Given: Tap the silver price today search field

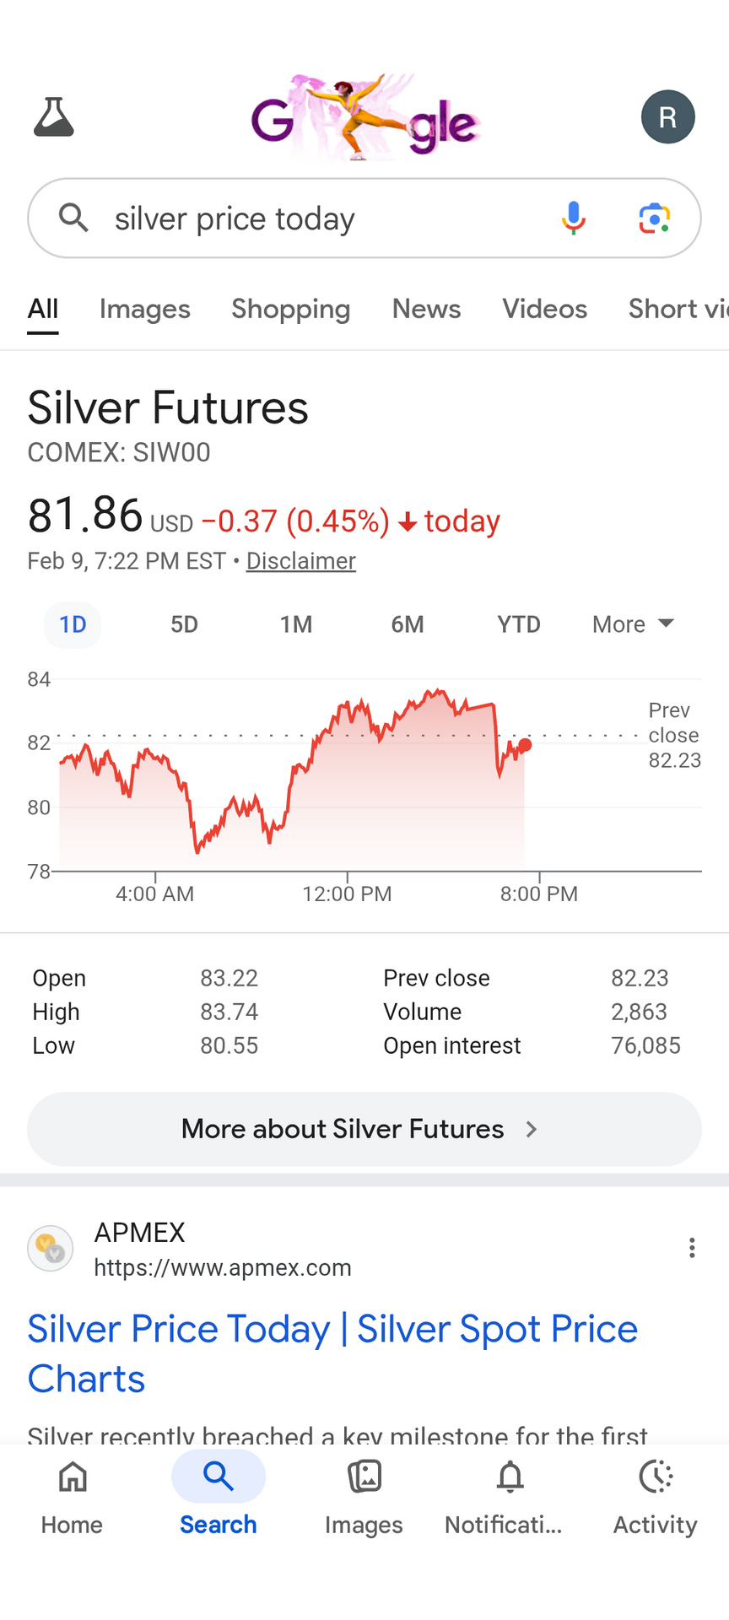Looking at the screenshot, I should pyautogui.click(x=321, y=219).
